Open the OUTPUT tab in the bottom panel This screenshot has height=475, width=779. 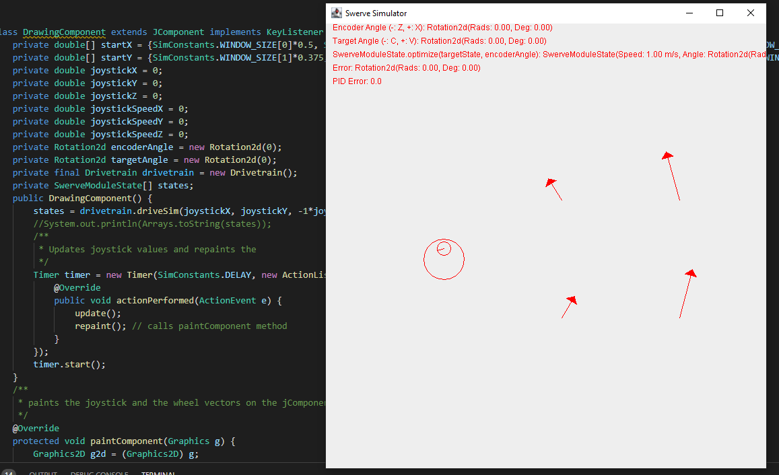click(43, 472)
